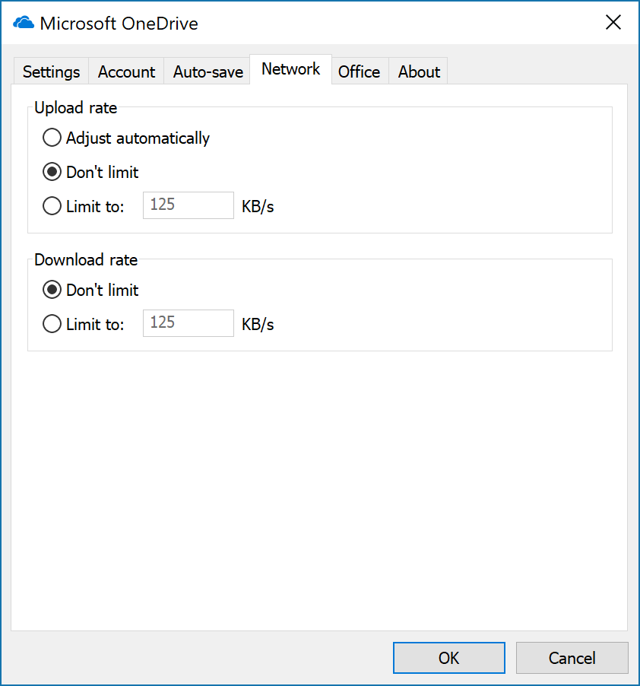This screenshot has height=686, width=640.
Task: Enable Limit to option for download rate
Action: pos(52,324)
